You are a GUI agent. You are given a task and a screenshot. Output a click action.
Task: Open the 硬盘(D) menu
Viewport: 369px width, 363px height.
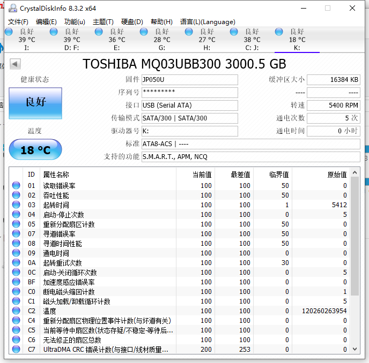132,22
